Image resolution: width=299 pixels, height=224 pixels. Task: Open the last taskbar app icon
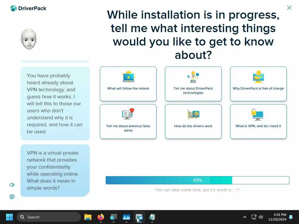pyautogui.click(x=152, y=217)
